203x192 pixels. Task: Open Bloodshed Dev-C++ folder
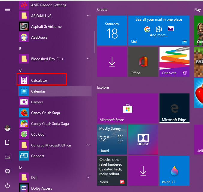55,59
